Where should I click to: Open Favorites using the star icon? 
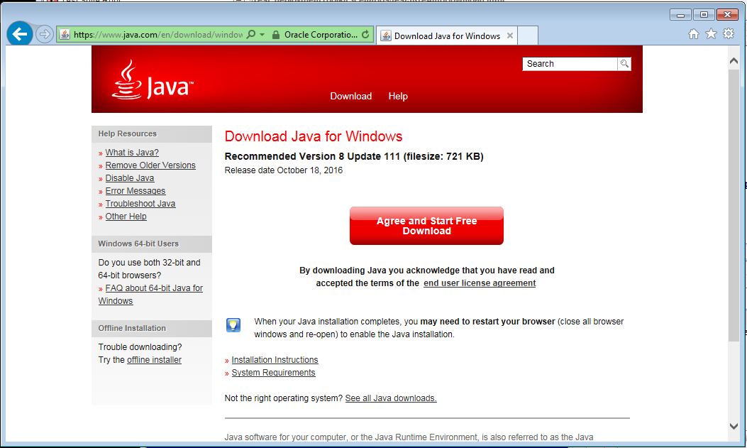pos(711,34)
